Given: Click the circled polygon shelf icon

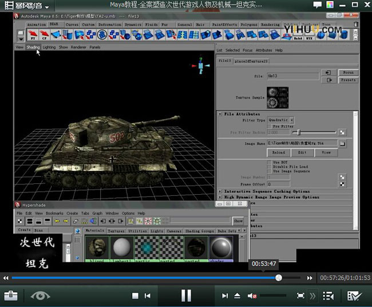Looking at the screenshot, I should (x=102, y=35).
